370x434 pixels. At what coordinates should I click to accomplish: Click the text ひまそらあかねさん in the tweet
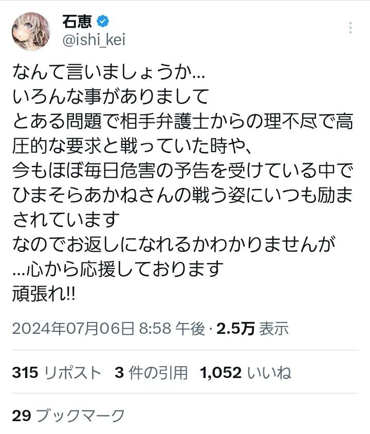pos(84,195)
